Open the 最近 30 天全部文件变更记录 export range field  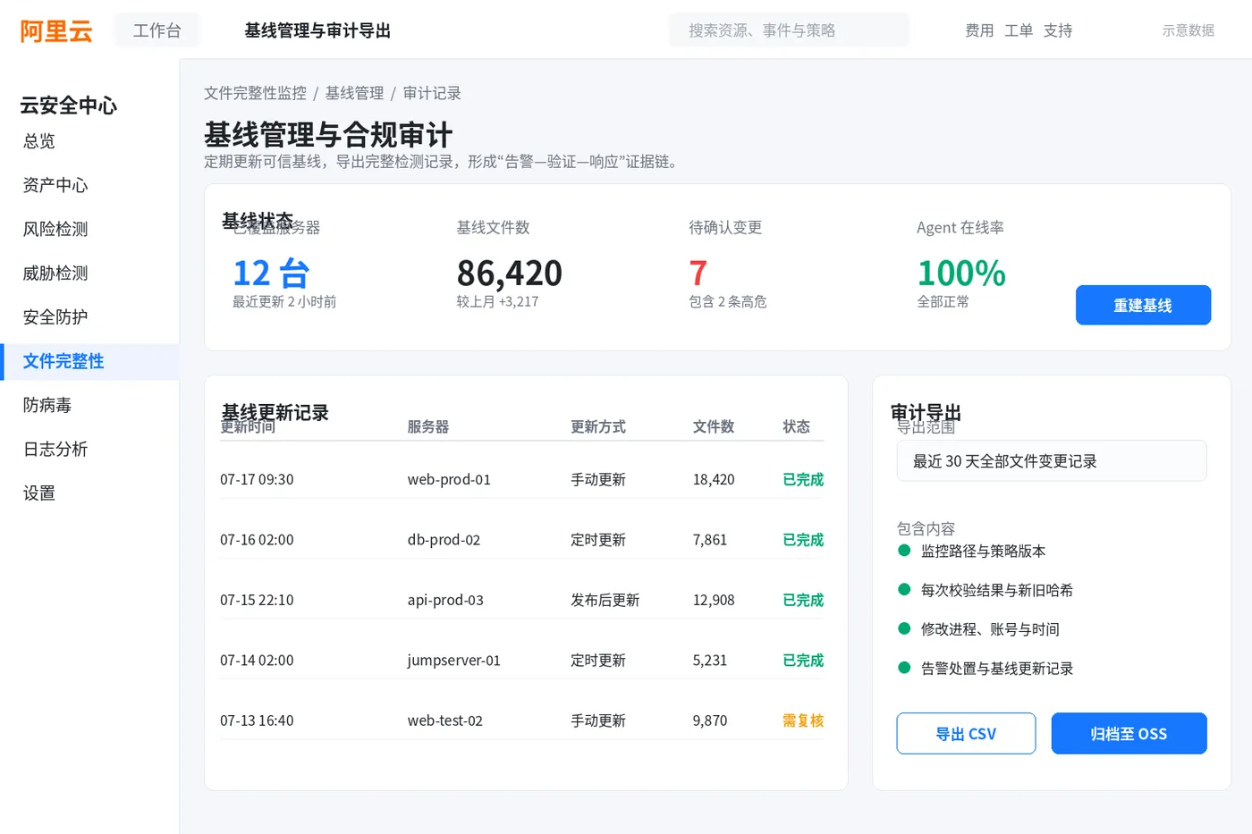(1052, 460)
